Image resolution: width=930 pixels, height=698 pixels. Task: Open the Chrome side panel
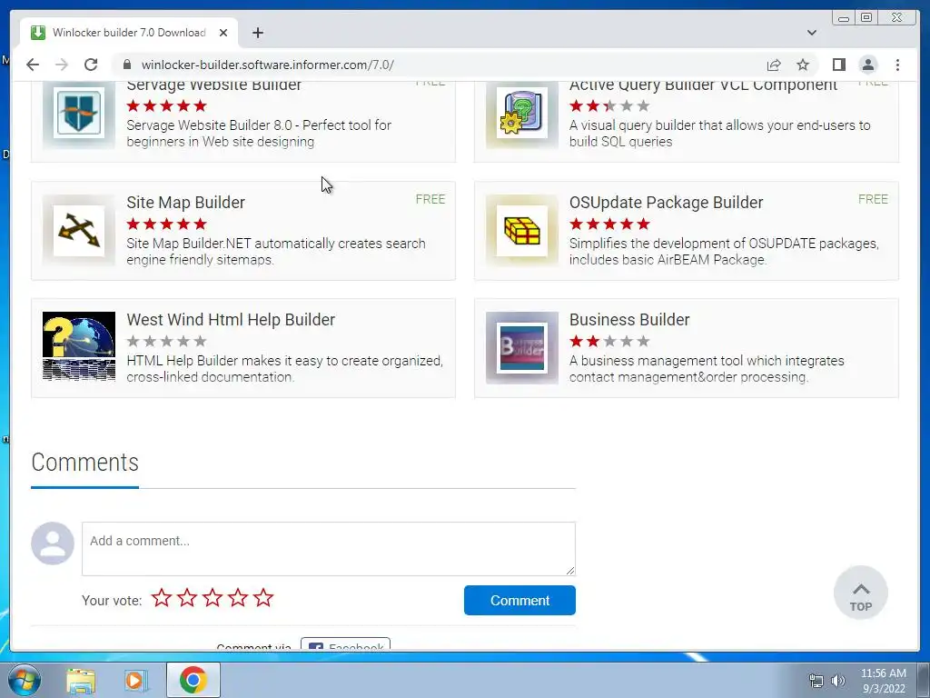coord(838,65)
